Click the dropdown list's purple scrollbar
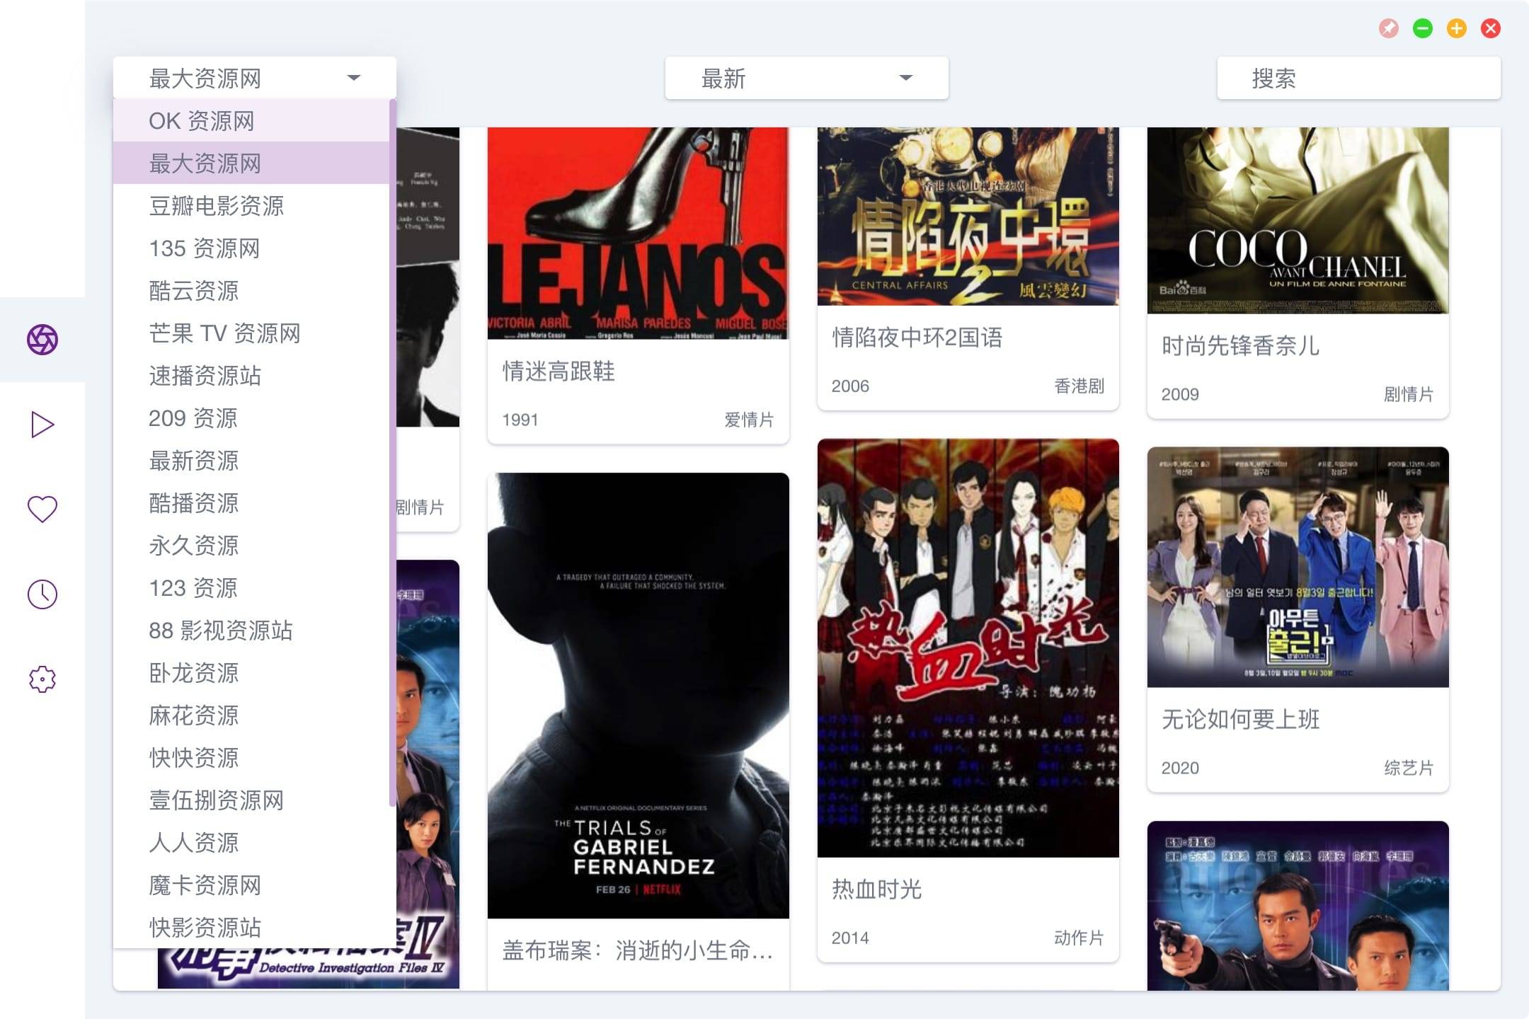The height and width of the screenshot is (1019, 1529). 392,453
